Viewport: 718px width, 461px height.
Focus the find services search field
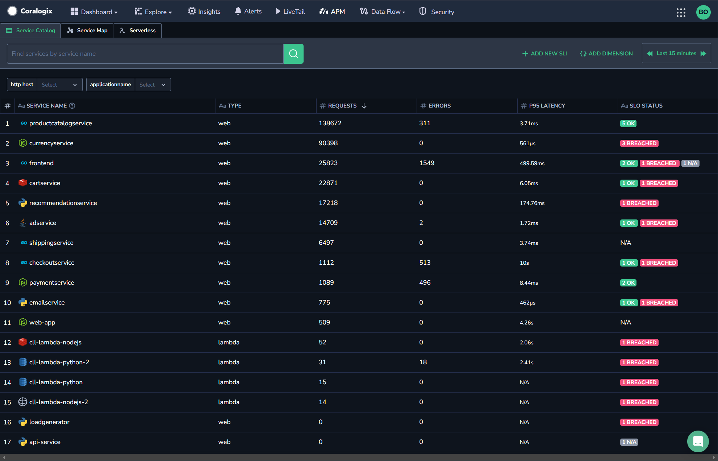145,54
